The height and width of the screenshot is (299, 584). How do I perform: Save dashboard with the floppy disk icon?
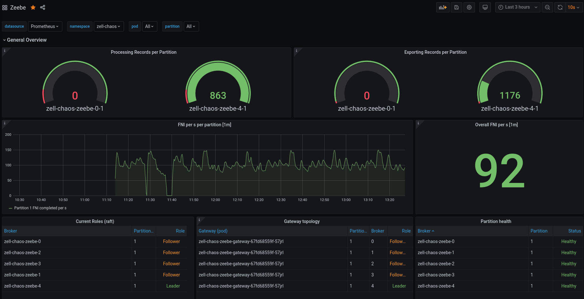pyautogui.click(x=457, y=7)
